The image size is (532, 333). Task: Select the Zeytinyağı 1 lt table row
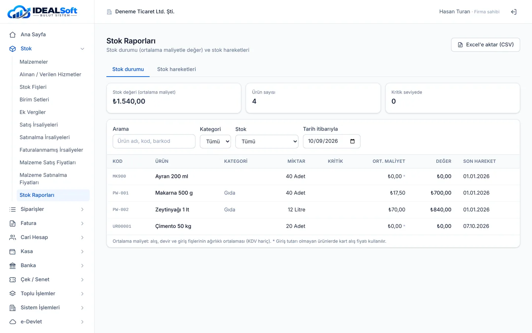(313, 210)
